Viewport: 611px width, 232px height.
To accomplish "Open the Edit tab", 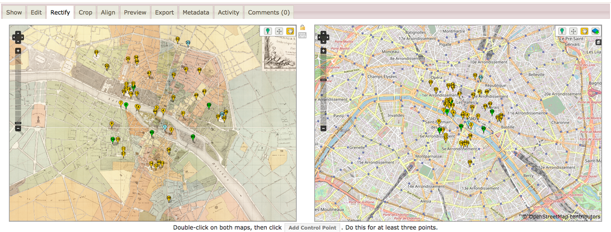I will tap(36, 12).
